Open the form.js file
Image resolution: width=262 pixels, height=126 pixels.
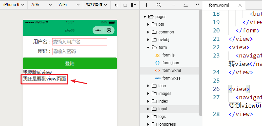(169, 55)
